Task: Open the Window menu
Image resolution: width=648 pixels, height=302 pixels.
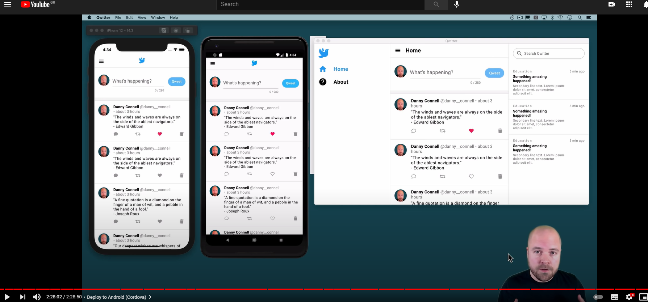Action: [158, 17]
